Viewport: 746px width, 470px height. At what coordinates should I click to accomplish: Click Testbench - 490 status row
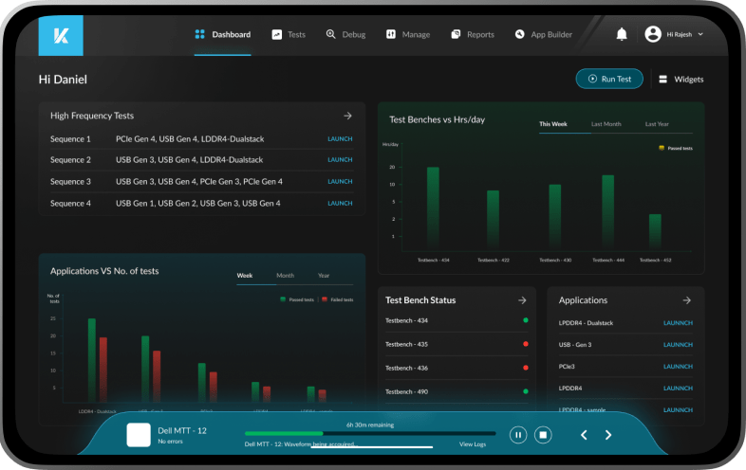click(457, 391)
